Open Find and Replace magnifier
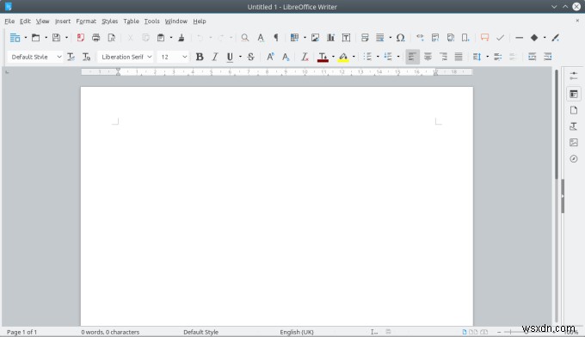The image size is (585, 337). pyautogui.click(x=244, y=38)
